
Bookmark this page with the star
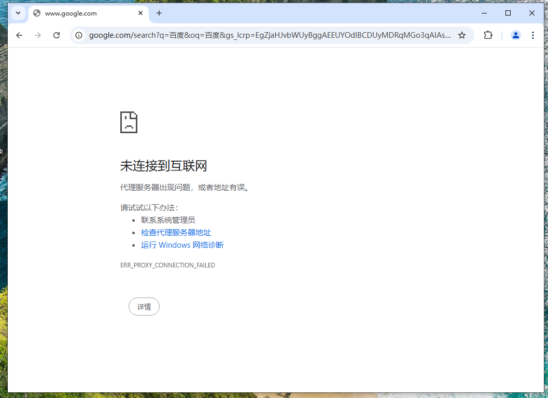point(462,35)
